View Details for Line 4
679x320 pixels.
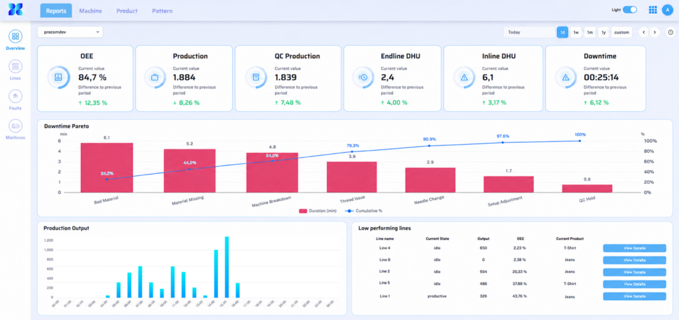coord(635,249)
